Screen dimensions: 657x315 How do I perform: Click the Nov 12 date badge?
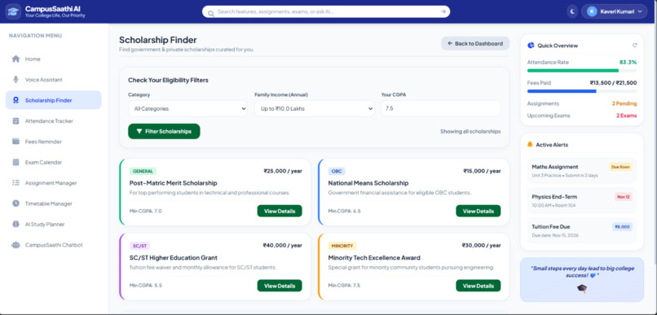point(624,197)
